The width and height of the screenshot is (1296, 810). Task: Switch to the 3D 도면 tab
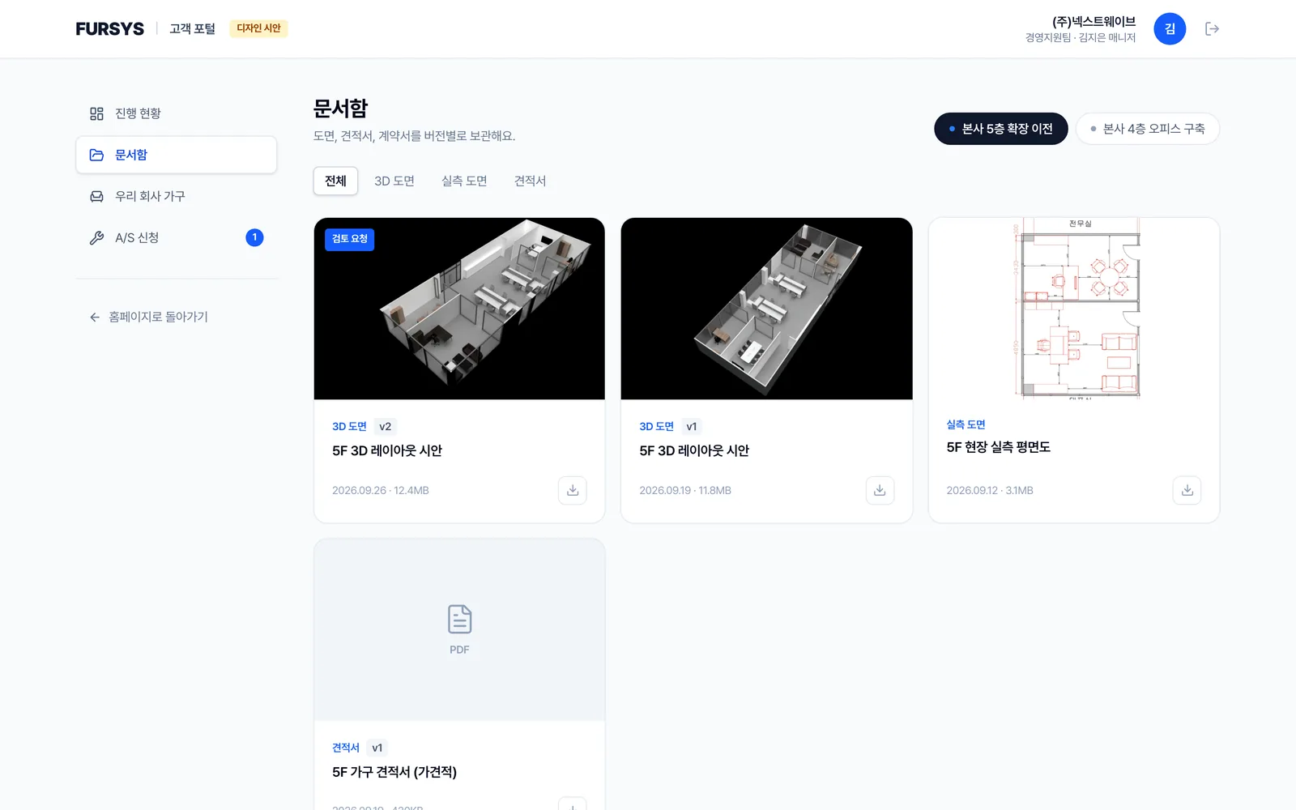coord(394,181)
